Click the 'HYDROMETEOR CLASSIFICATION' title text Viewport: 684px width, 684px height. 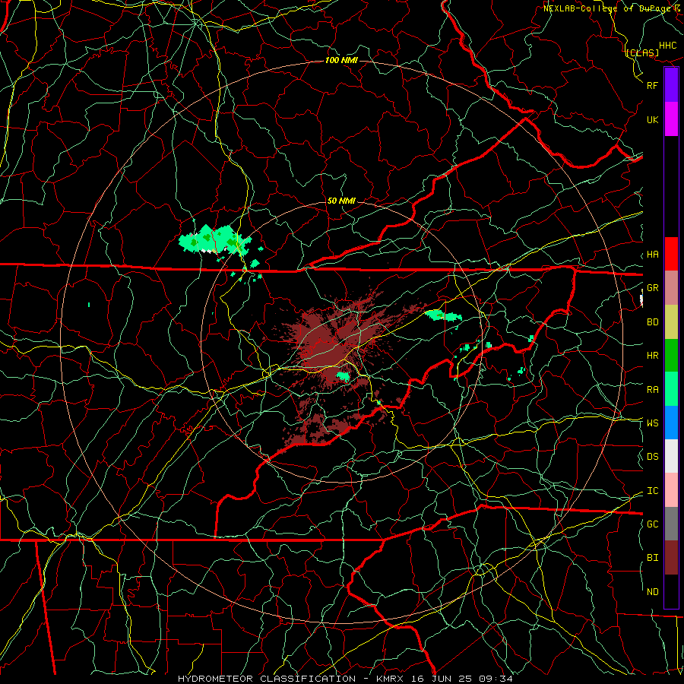click(x=267, y=679)
